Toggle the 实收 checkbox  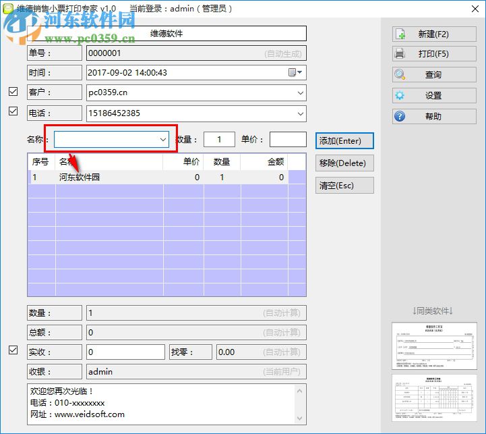pos(13,350)
